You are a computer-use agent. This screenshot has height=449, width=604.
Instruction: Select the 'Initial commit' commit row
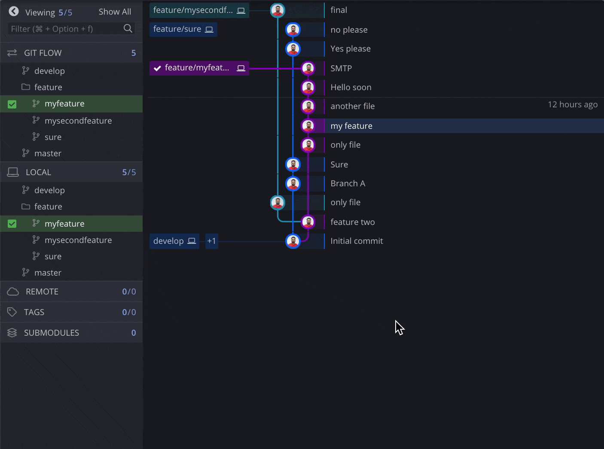coord(357,241)
